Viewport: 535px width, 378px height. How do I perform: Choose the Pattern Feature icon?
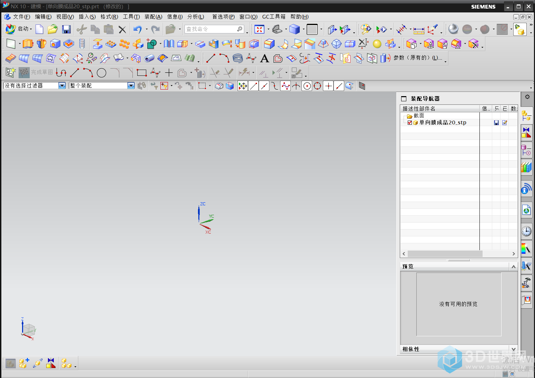(111, 44)
